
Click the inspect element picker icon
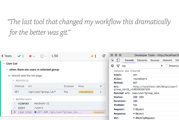112,60
